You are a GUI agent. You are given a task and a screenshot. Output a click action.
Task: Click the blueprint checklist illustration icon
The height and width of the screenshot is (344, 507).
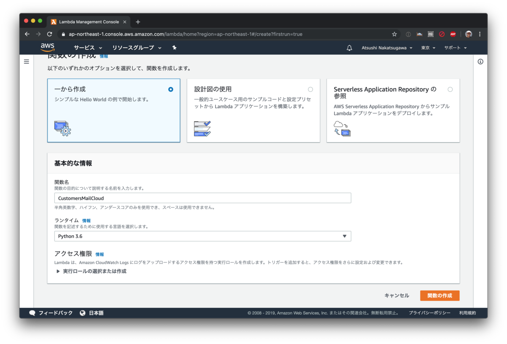(202, 129)
